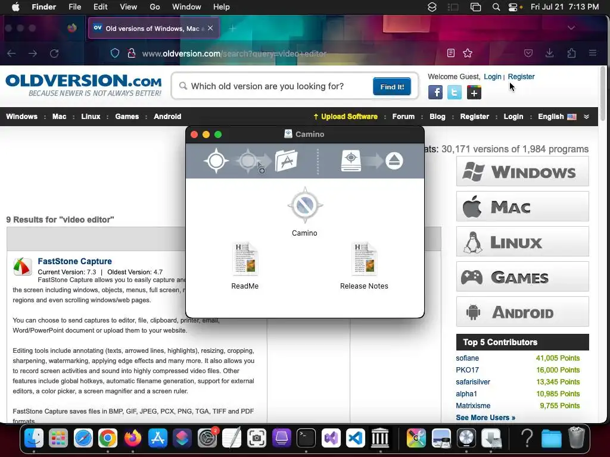Click the Applications folder icon in Camino banner
This screenshot has height=457, width=610.
tap(287, 161)
